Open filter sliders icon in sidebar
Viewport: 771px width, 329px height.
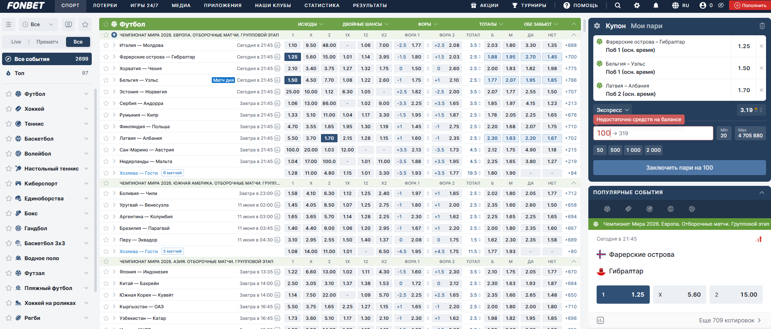[x=9, y=24]
